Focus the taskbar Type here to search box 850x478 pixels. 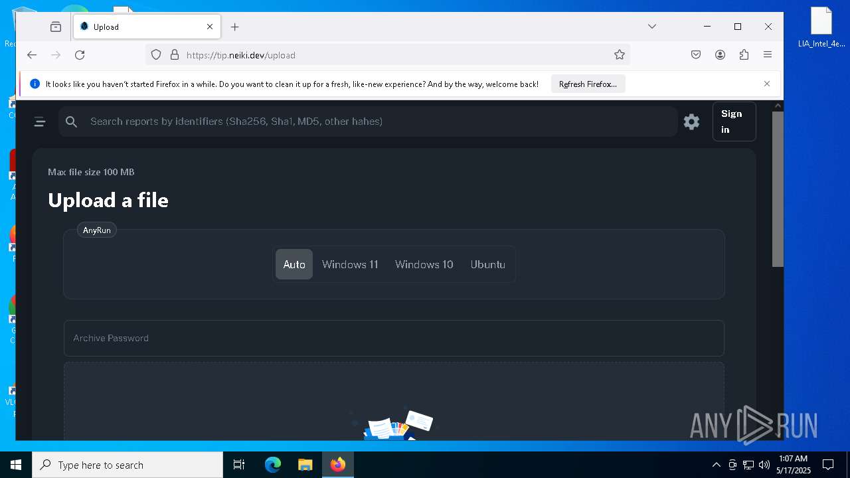[x=127, y=465]
